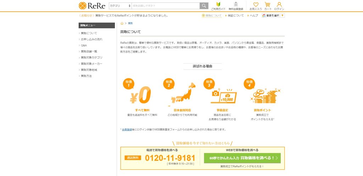Open 買取対象カテゴリ in the sidebar menu
363x176 pixels.
[91, 57]
